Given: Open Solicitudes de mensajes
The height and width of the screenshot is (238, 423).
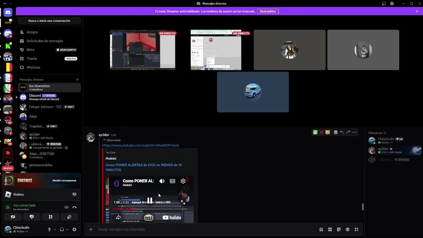Looking at the screenshot, I should click(x=49, y=41).
